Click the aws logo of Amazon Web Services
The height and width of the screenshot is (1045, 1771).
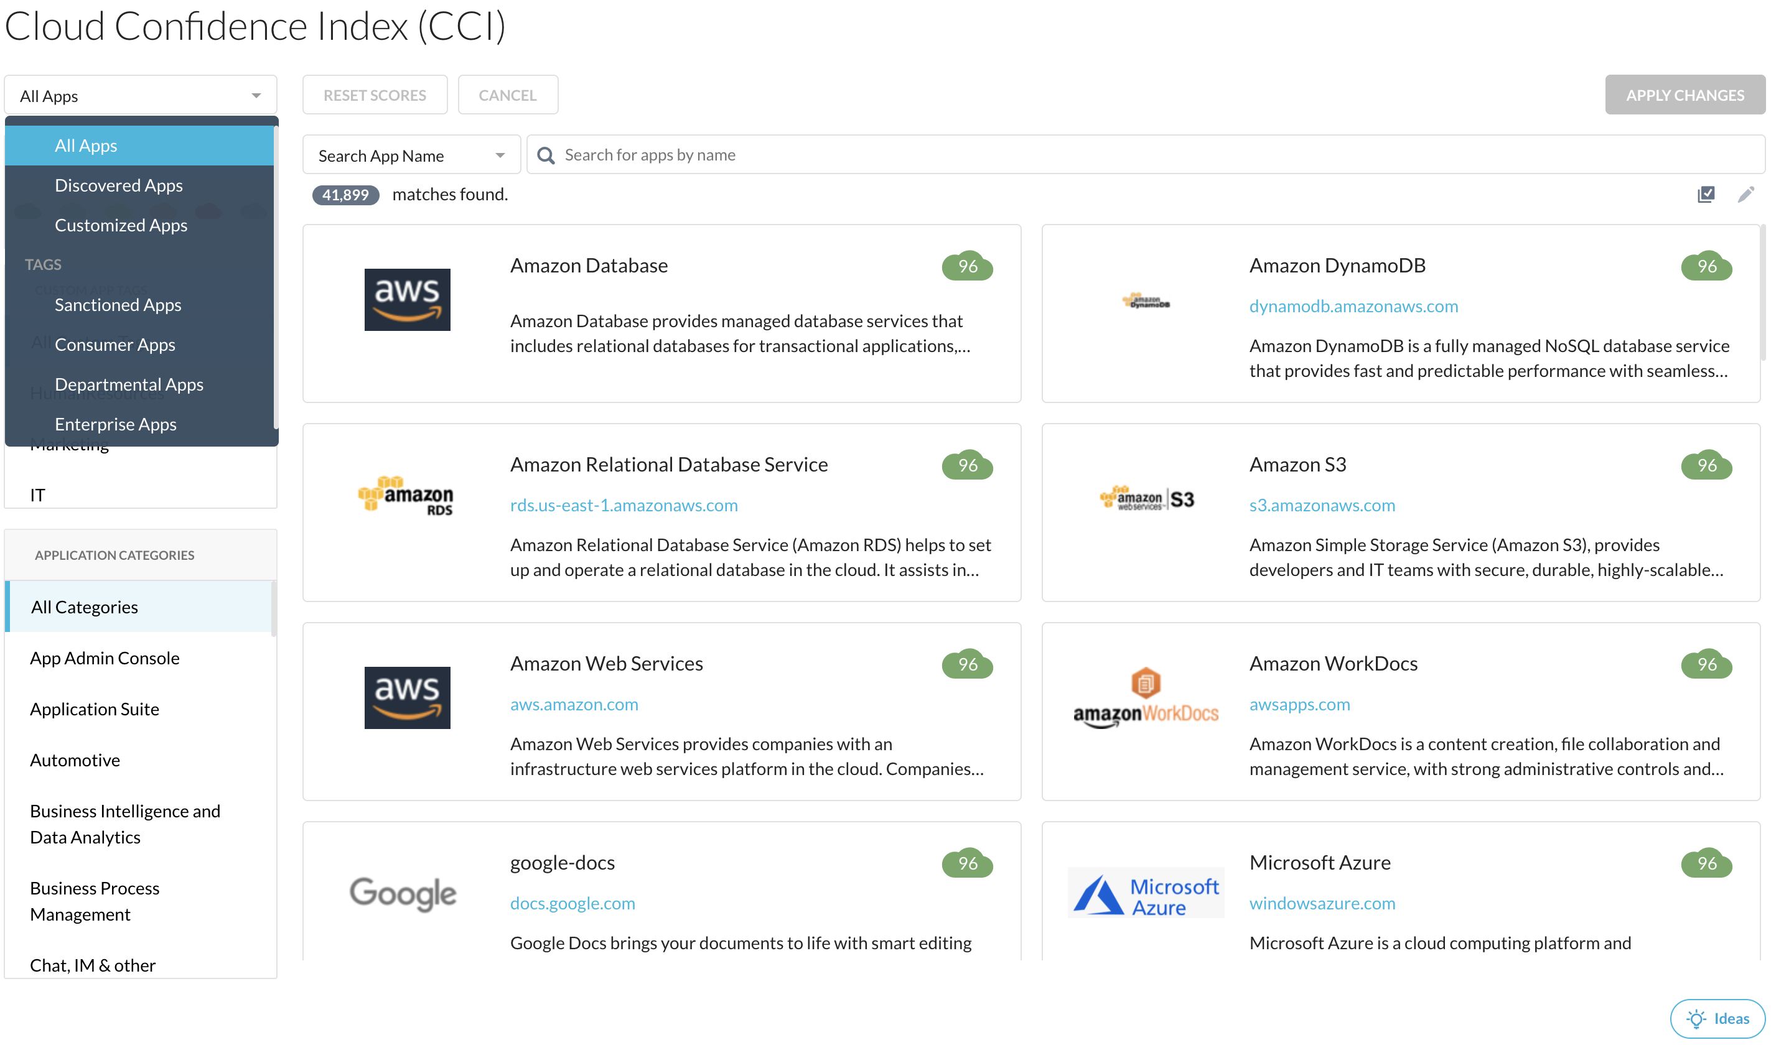[x=407, y=698]
